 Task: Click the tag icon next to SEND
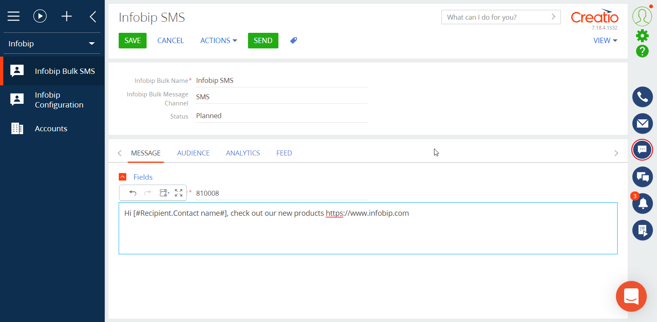tap(293, 40)
